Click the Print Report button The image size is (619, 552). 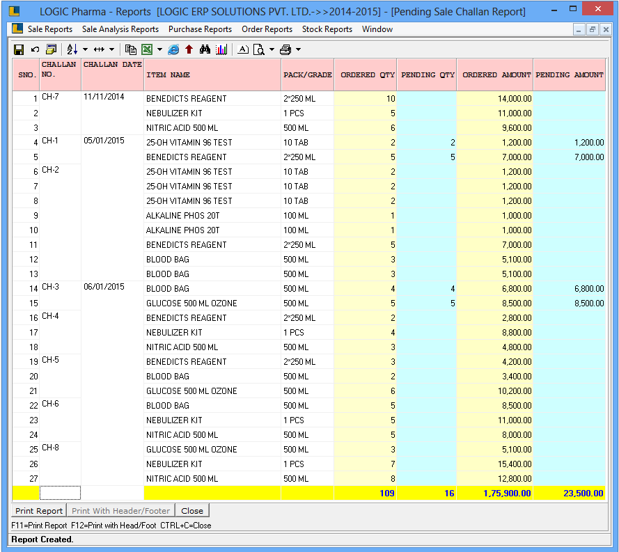click(39, 510)
